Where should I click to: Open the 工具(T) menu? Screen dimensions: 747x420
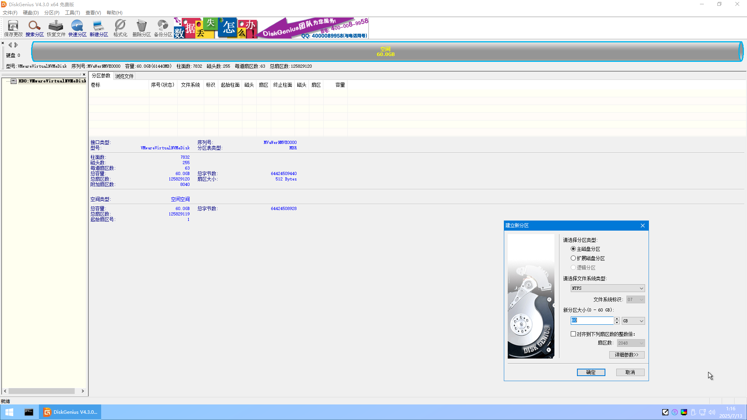(x=72, y=13)
